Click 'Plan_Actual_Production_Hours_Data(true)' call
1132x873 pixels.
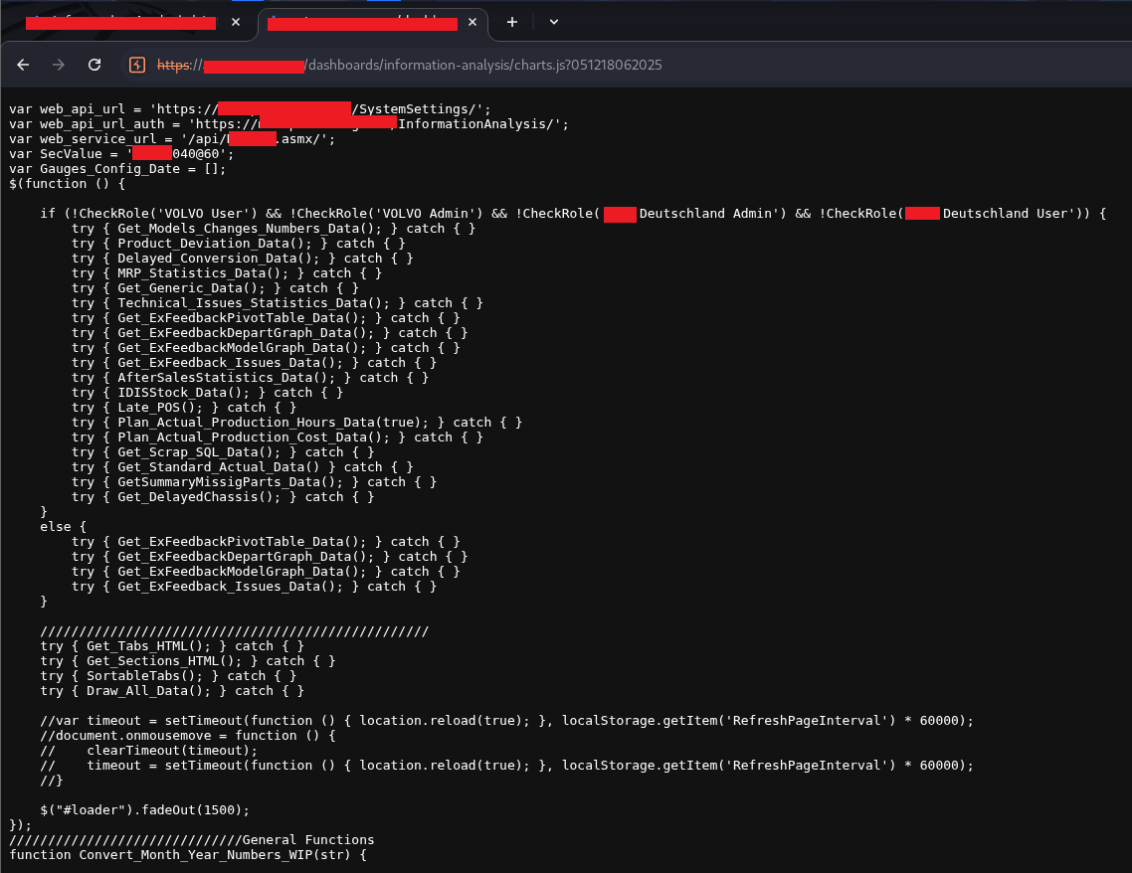(x=273, y=423)
